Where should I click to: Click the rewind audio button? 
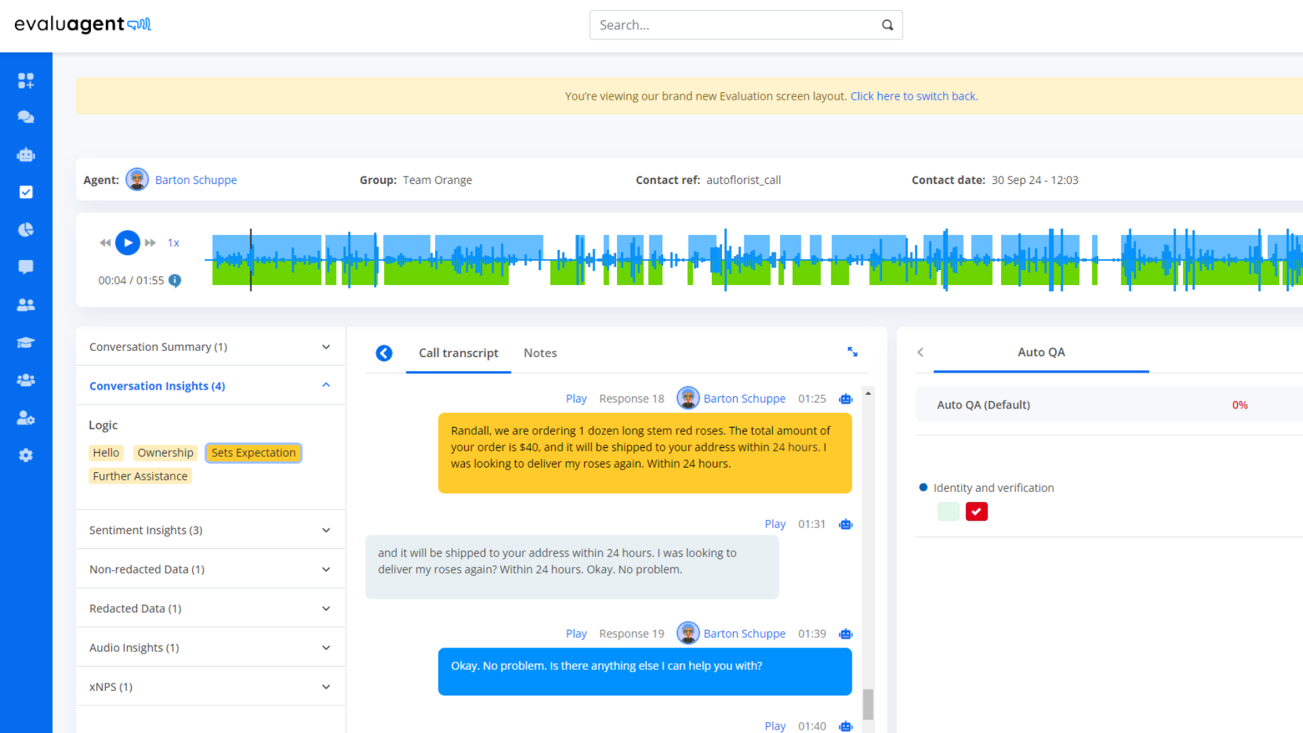pos(105,242)
